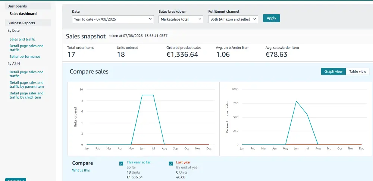This screenshot has width=373, height=181.
Task: Click the Business Reports section header
Action: (x=28, y=23)
